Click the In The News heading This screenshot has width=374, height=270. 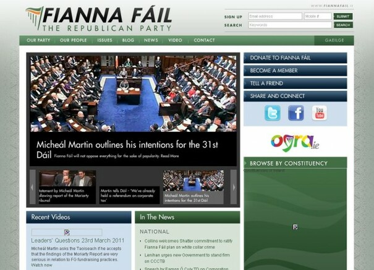(157, 217)
